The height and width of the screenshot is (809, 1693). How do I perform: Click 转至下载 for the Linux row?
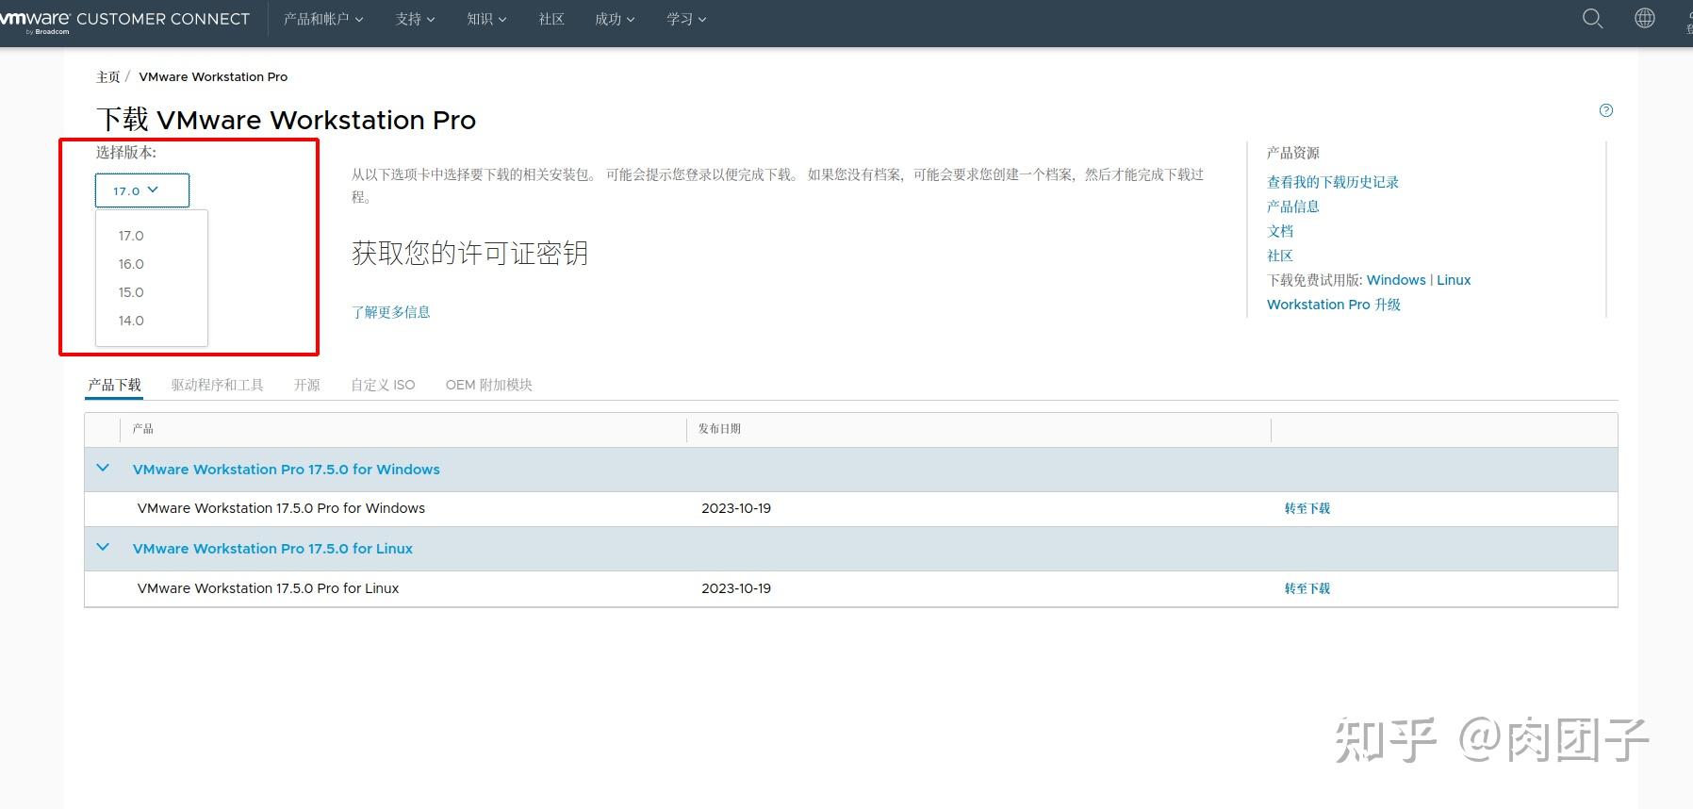pos(1307,588)
